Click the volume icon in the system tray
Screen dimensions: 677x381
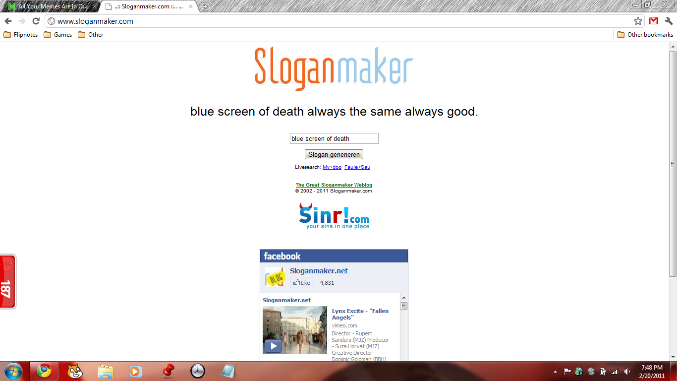point(627,371)
